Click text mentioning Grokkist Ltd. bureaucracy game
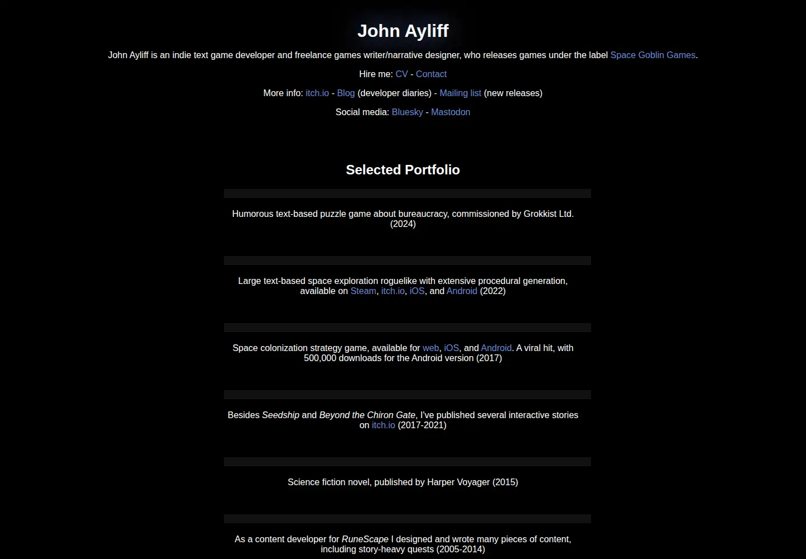 pyautogui.click(x=403, y=219)
